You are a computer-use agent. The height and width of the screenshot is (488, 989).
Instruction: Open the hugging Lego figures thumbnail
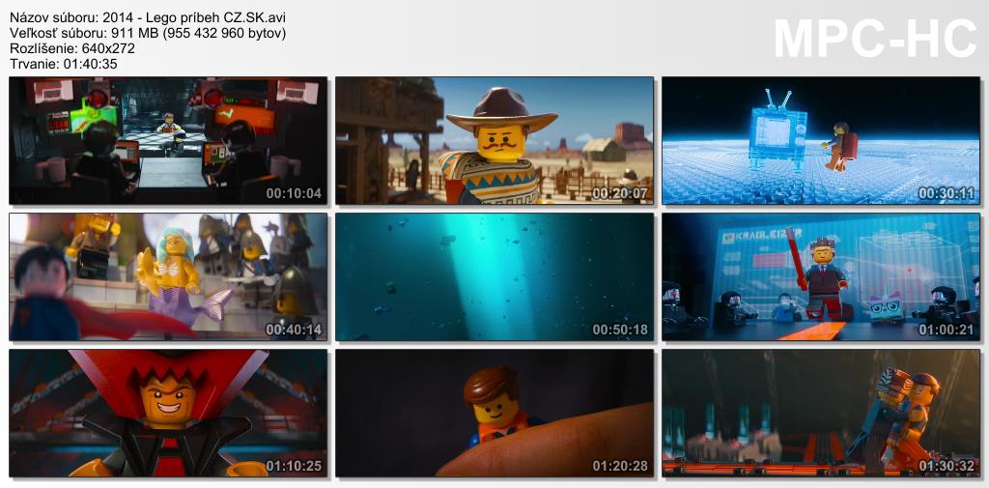click(821, 413)
